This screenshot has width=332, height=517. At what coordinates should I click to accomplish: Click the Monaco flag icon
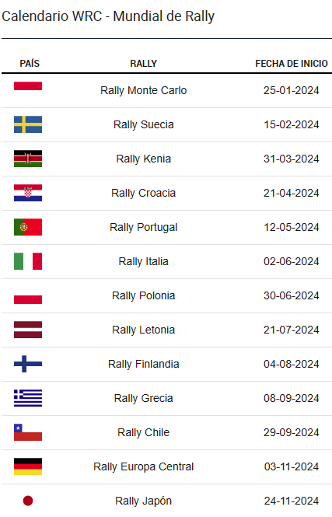[28, 90]
